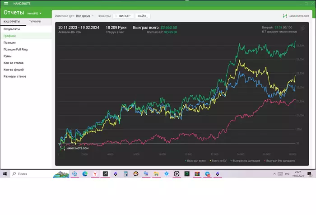Switch language via РУС indicator
Viewport: 316px width, 215px height.
pyautogui.click(x=287, y=174)
